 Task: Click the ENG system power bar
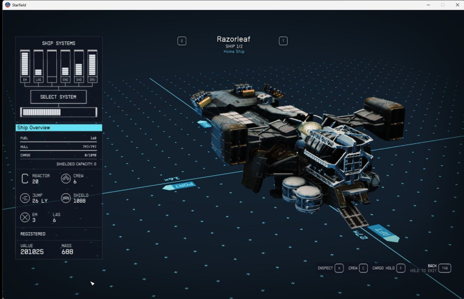[66, 66]
